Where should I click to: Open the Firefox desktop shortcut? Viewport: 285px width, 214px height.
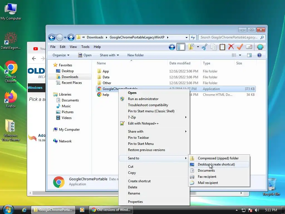pos(11,99)
